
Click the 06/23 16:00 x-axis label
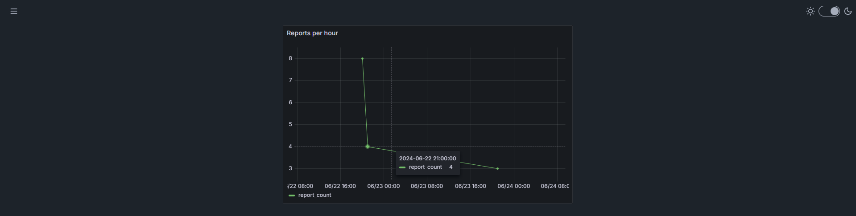[x=470, y=186]
